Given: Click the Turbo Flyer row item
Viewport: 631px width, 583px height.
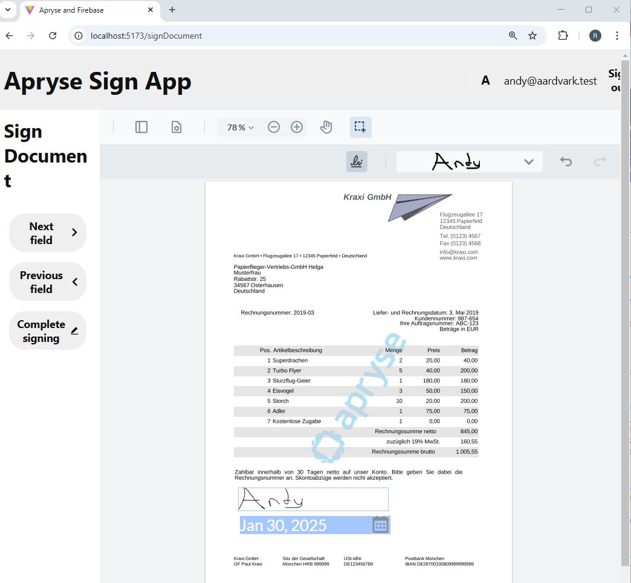Looking at the screenshot, I should (x=287, y=370).
